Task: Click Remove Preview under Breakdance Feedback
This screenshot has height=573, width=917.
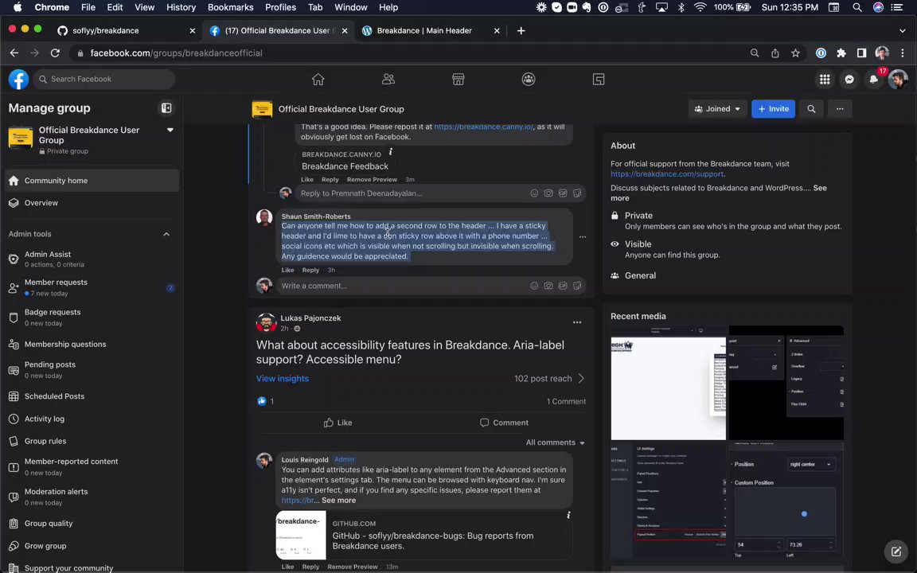Action: 372,180
